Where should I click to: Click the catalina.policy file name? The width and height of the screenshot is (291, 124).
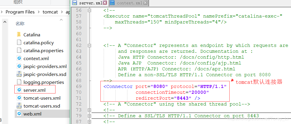[x=38, y=43]
